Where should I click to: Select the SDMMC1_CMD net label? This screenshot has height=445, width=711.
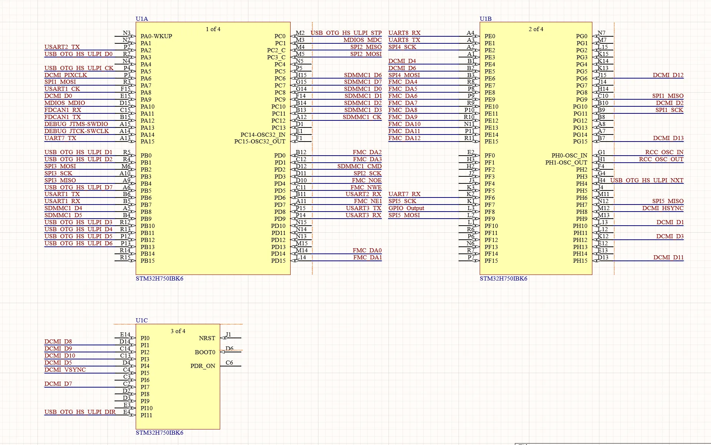[360, 166]
